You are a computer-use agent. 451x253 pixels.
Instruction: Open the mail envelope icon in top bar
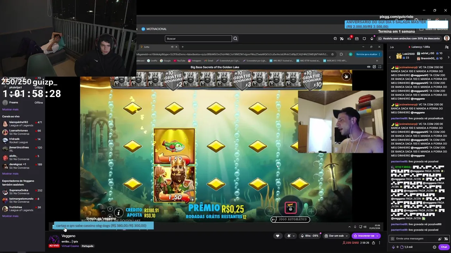357,39
